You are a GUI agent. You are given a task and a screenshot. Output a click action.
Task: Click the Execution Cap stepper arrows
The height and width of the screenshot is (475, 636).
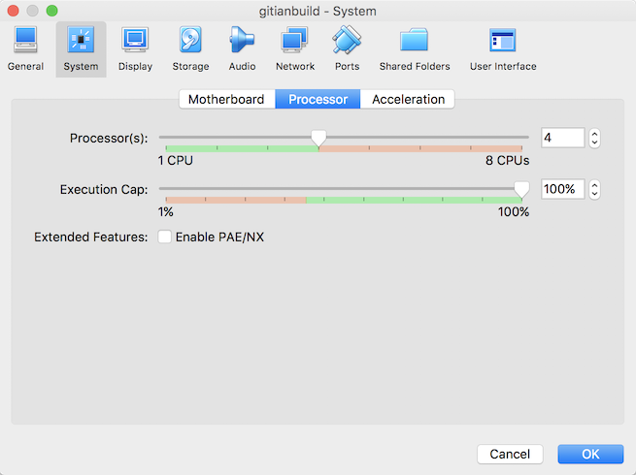coord(594,189)
